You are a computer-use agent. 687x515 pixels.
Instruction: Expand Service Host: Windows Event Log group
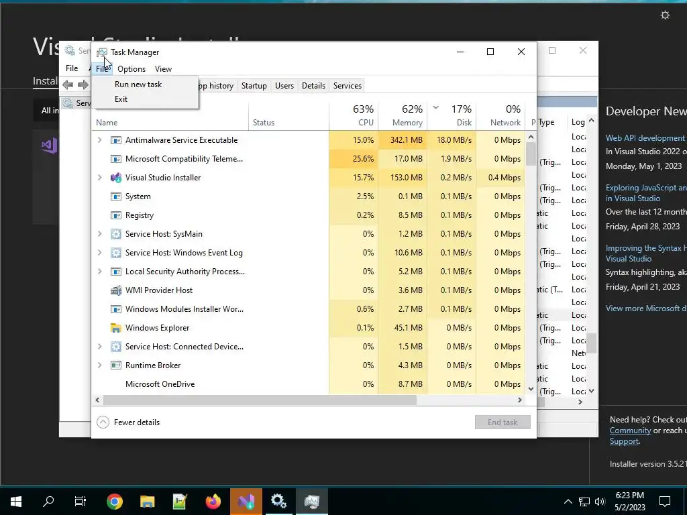tap(99, 253)
